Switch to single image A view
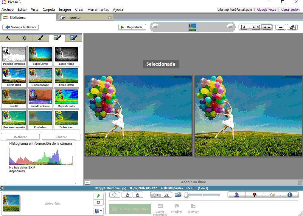The image size is (303, 216). [244, 27]
